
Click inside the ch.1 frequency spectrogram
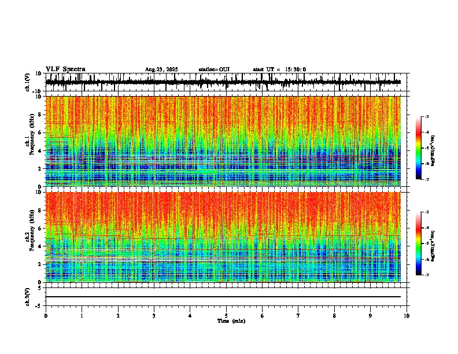click(223, 141)
